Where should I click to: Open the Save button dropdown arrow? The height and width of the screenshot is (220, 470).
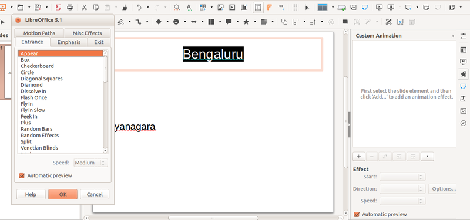(46, 7)
